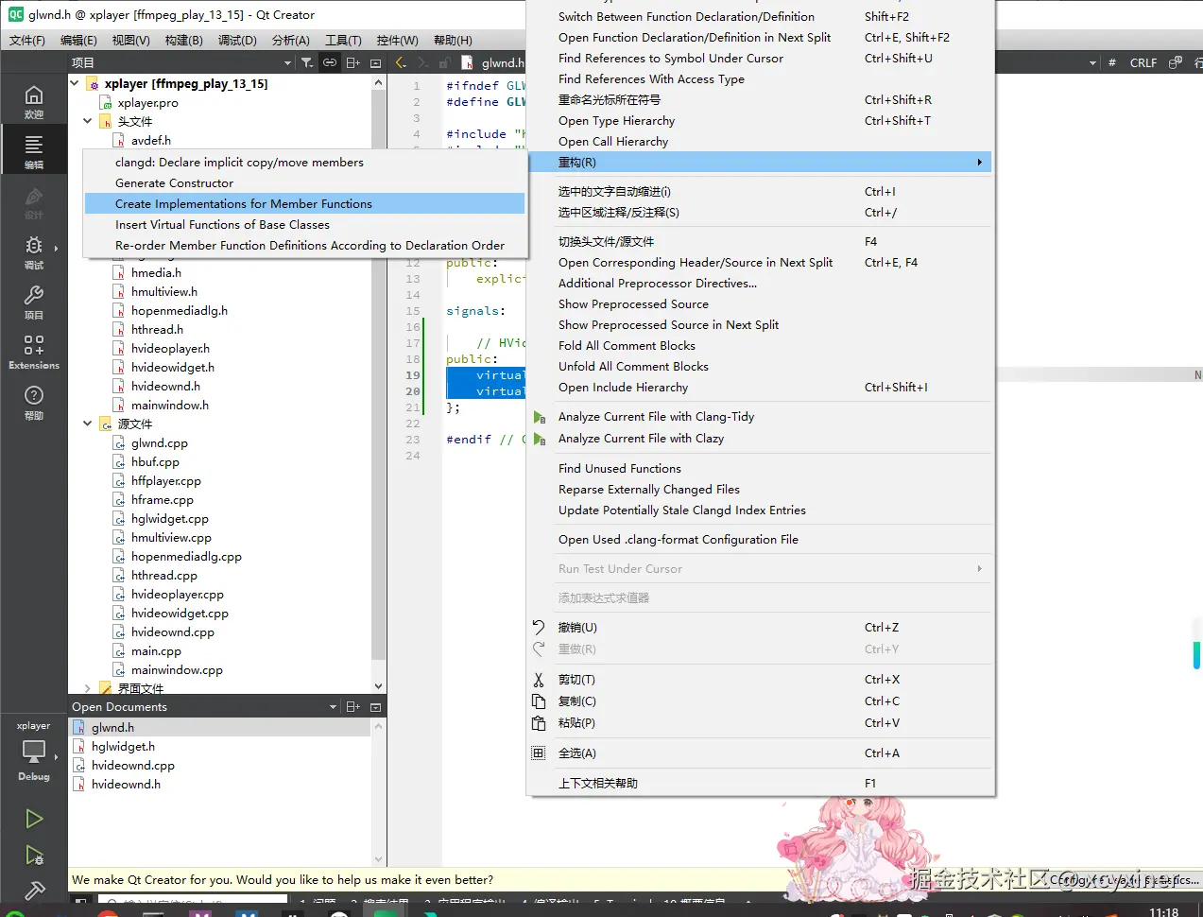Click split project pane icon
1203x917 pixels.
353,62
